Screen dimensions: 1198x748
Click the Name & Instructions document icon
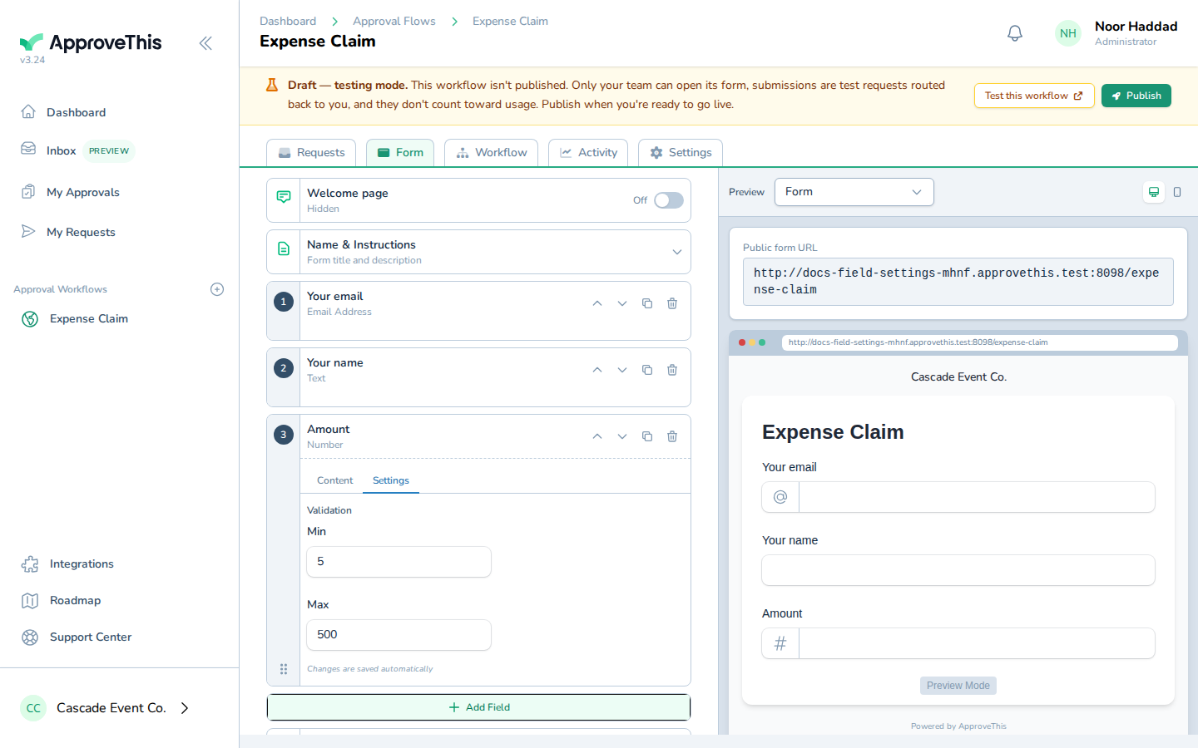tap(284, 249)
